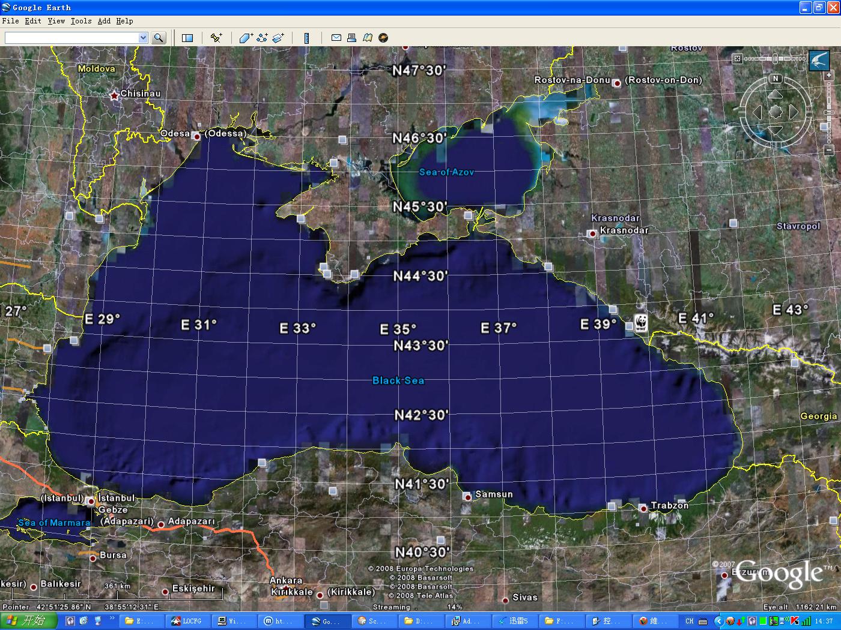Click the Chisinau capital star marker

click(114, 95)
